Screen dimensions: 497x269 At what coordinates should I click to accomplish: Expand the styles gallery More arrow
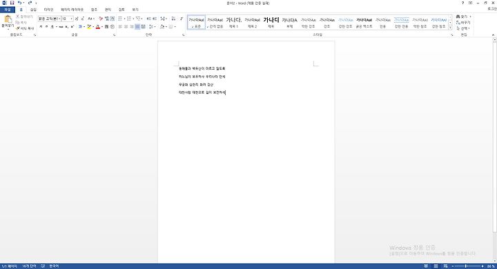[450, 28]
